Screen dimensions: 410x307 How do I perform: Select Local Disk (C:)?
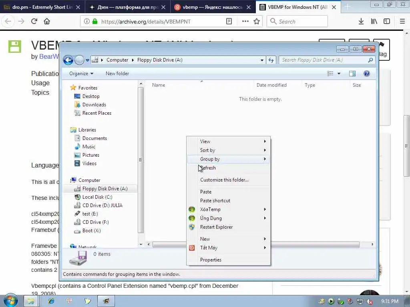97,197
